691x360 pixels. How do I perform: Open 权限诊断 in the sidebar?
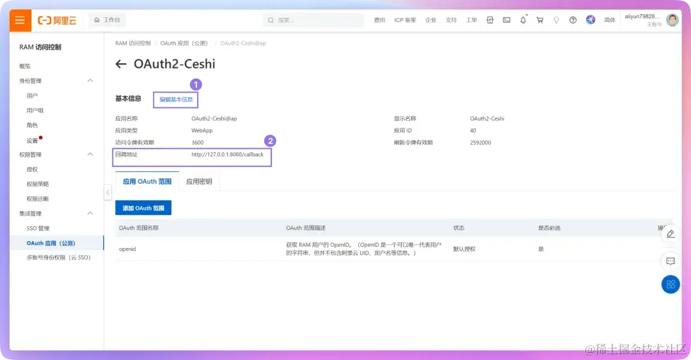click(x=38, y=199)
